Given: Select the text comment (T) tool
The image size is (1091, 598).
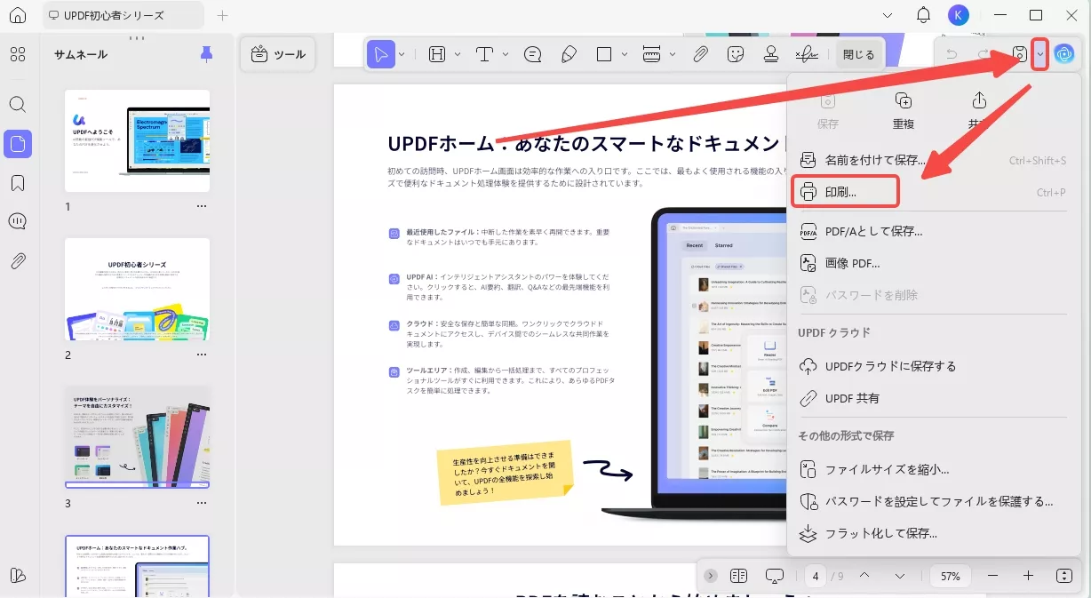Looking at the screenshot, I should (x=485, y=54).
